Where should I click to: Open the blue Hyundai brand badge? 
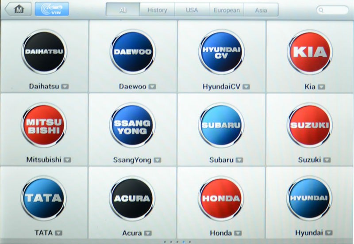[309, 198]
